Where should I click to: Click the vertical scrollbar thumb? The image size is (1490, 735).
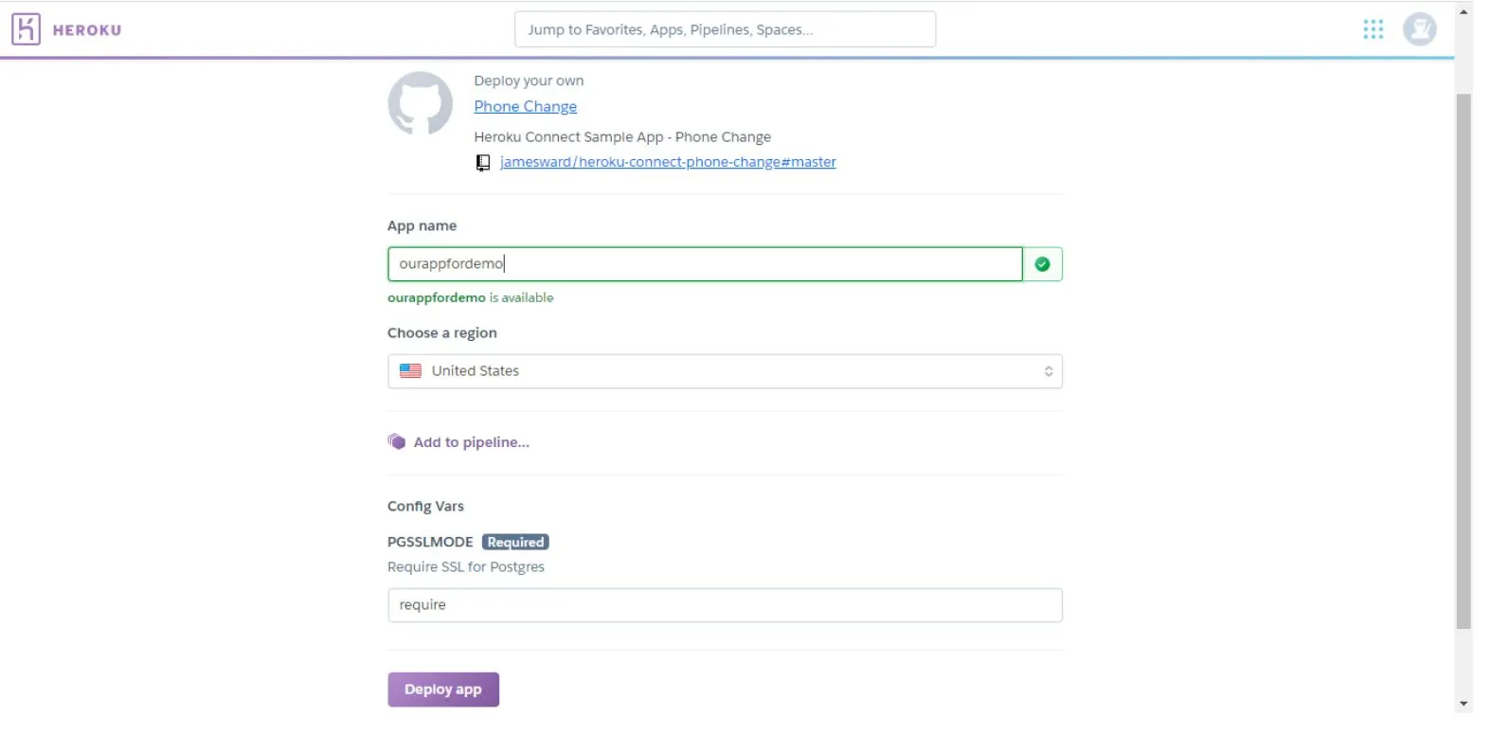tap(1463, 360)
